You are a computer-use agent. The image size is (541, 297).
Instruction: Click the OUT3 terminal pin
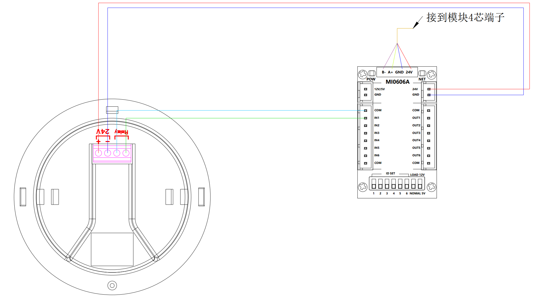pos(428,133)
